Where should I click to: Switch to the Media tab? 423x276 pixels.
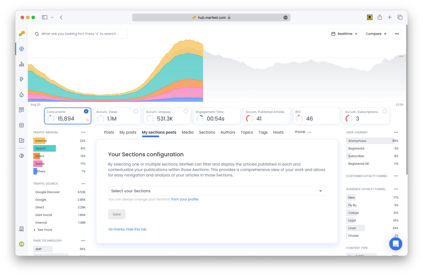pos(188,132)
